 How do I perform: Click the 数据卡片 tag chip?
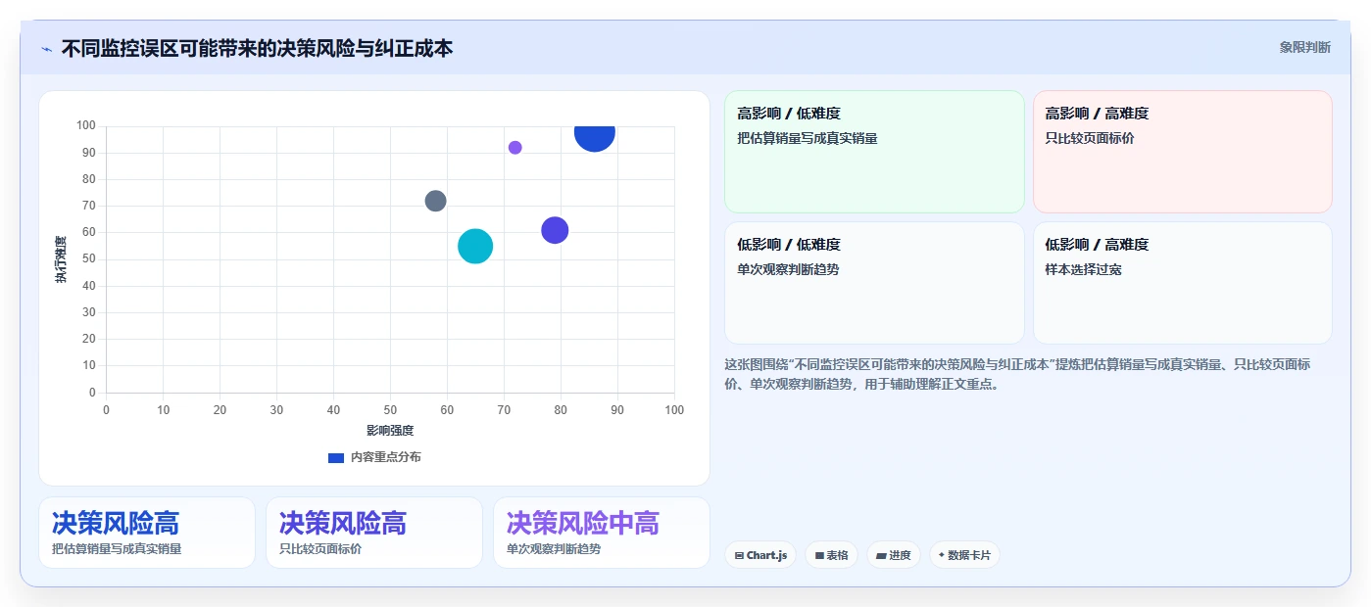point(964,555)
